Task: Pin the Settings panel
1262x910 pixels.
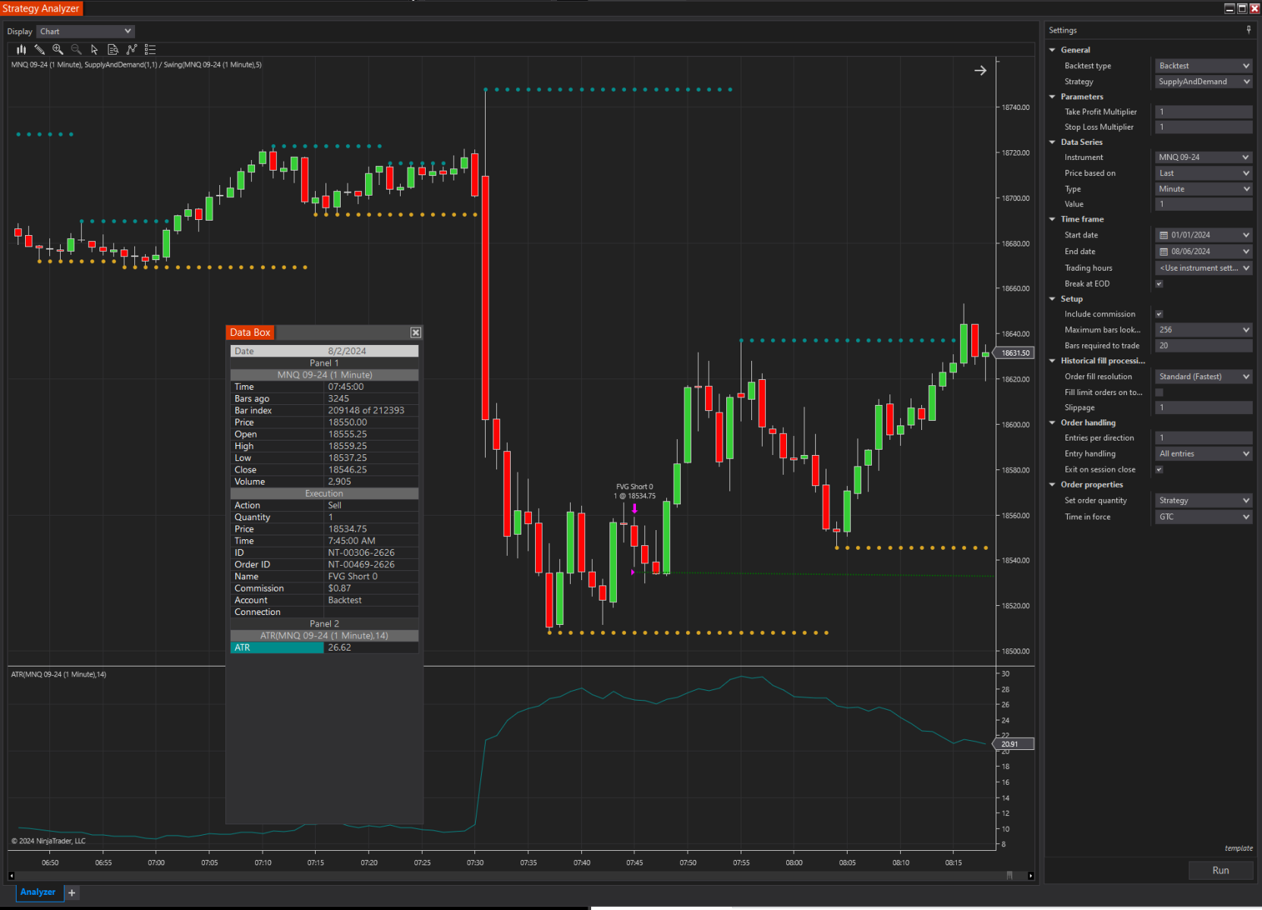Action: (1248, 30)
